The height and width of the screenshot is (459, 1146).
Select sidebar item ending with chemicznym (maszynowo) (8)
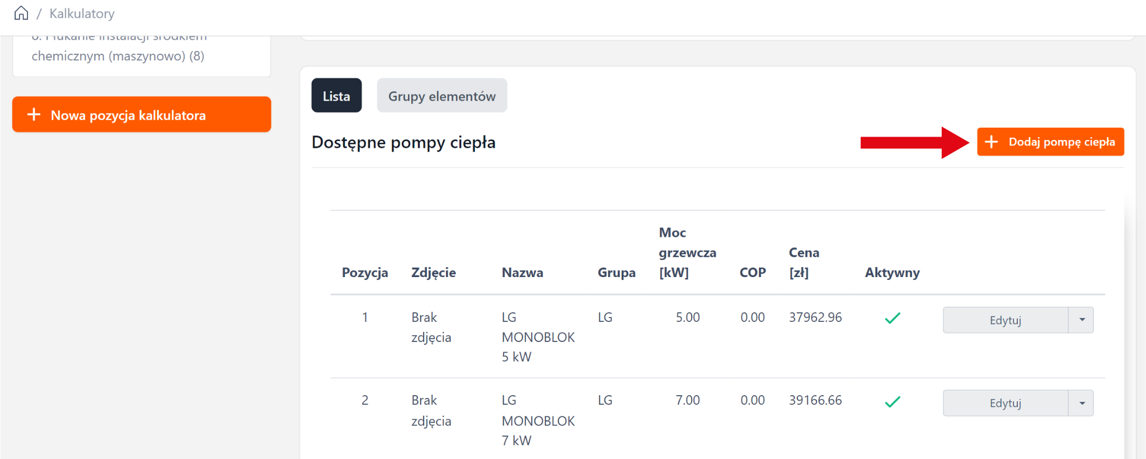118,55
